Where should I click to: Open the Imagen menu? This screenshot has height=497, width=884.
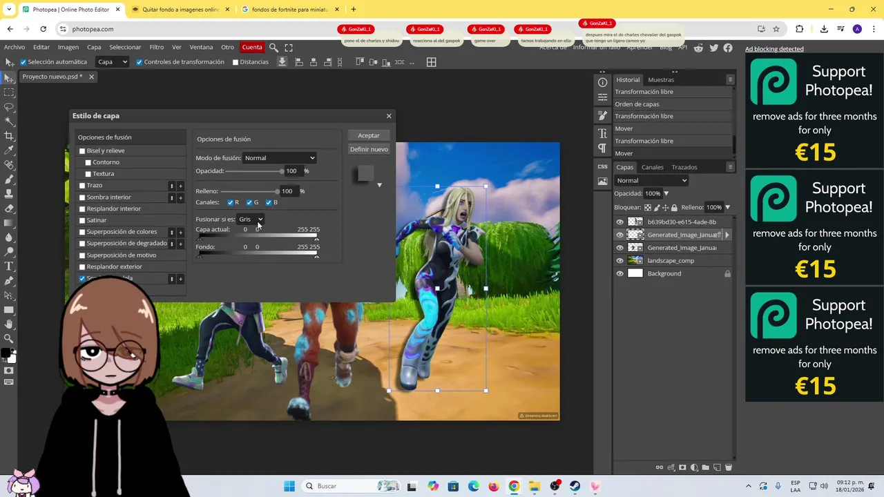point(68,48)
